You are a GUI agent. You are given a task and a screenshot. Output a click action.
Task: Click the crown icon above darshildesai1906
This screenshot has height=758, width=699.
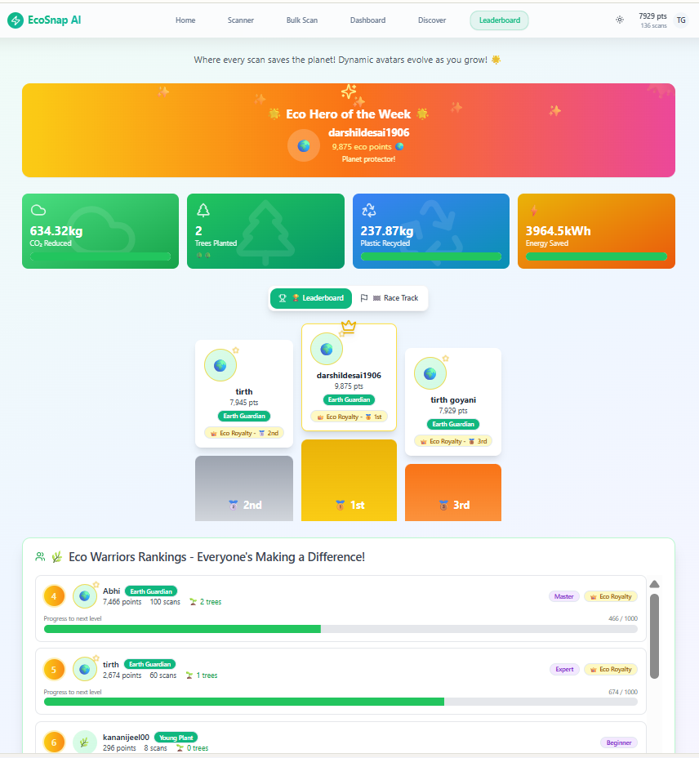click(349, 327)
